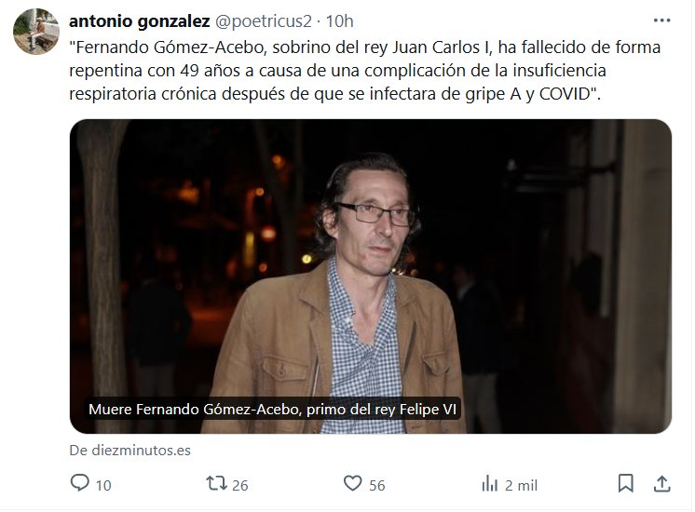
Task: Repost the tweet via the retweet icon
Action: click(217, 483)
